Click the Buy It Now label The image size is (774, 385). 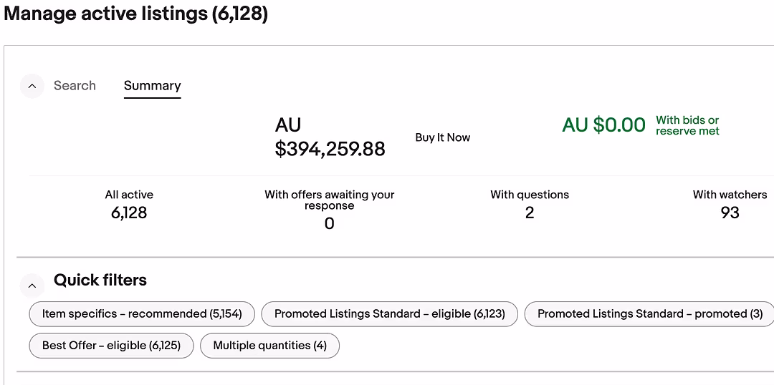click(443, 137)
